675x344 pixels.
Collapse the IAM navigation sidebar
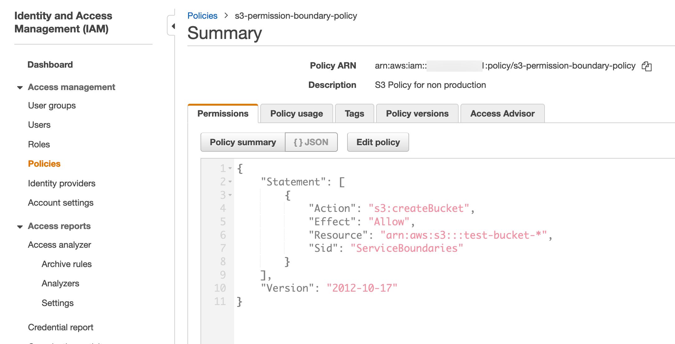pos(173,26)
